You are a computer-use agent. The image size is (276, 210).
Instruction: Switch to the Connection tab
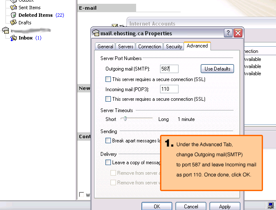(x=150, y=47)
